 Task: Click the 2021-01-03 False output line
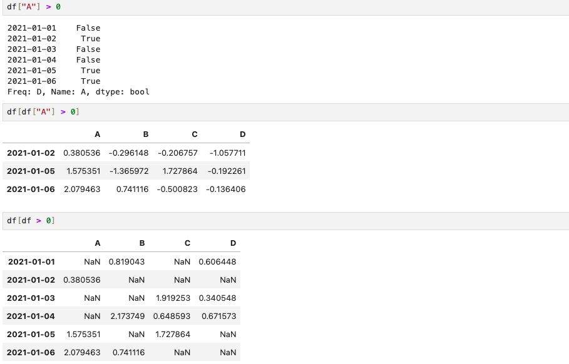coord(54,49)
